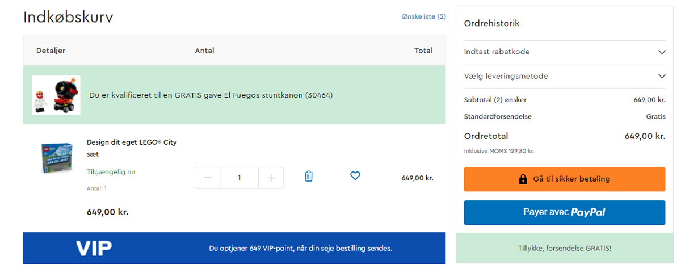This screenshot has width=681, height=273.
Task: Click the 'Antal' column header
Action: point(204,51)
